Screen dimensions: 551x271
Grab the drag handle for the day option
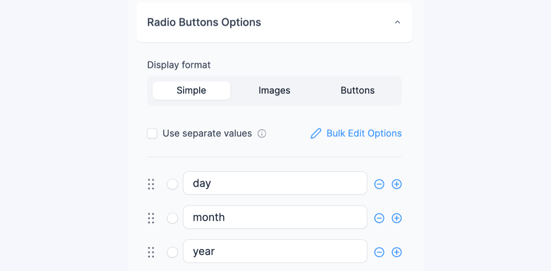point(151,184)
